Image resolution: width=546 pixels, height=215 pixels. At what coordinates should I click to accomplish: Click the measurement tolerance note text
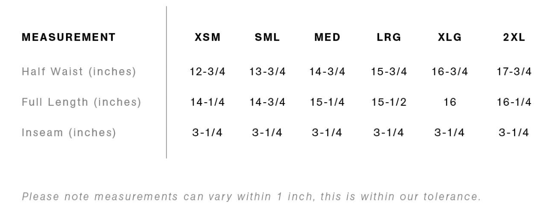click(x=251, y=196)
